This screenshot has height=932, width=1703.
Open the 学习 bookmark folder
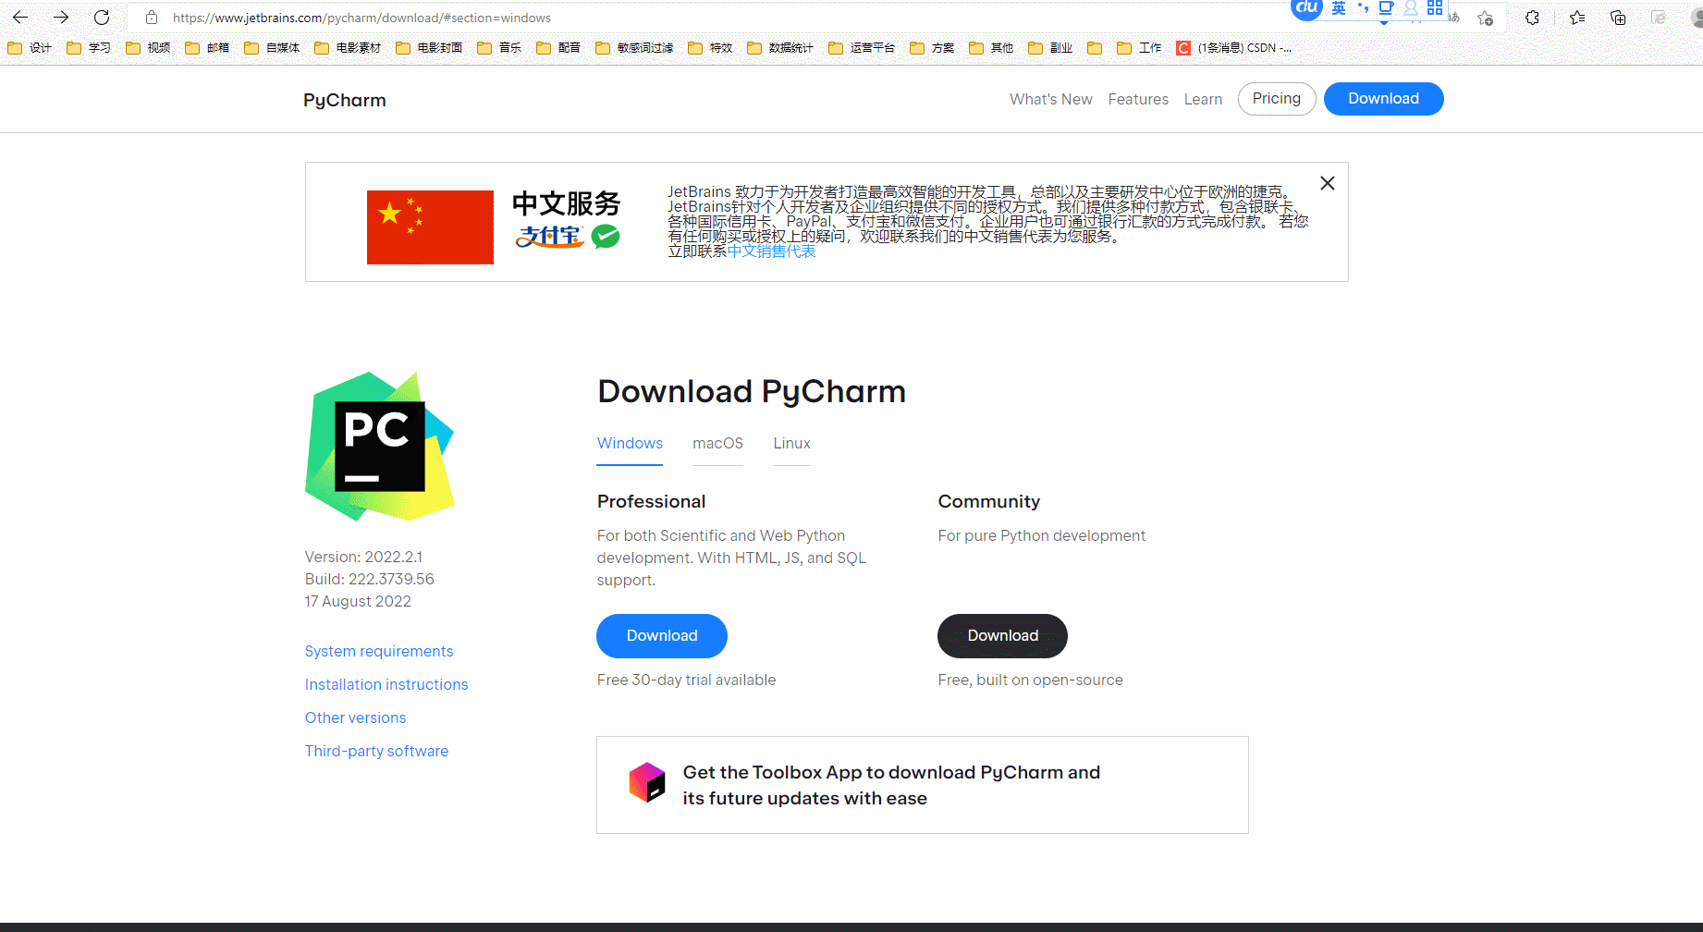(x=89, y=48)
